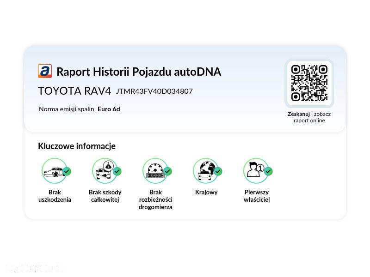
Task: Click the 'Raport Historii Pojazdu autoDNA' heading
Action: [139, 72]
